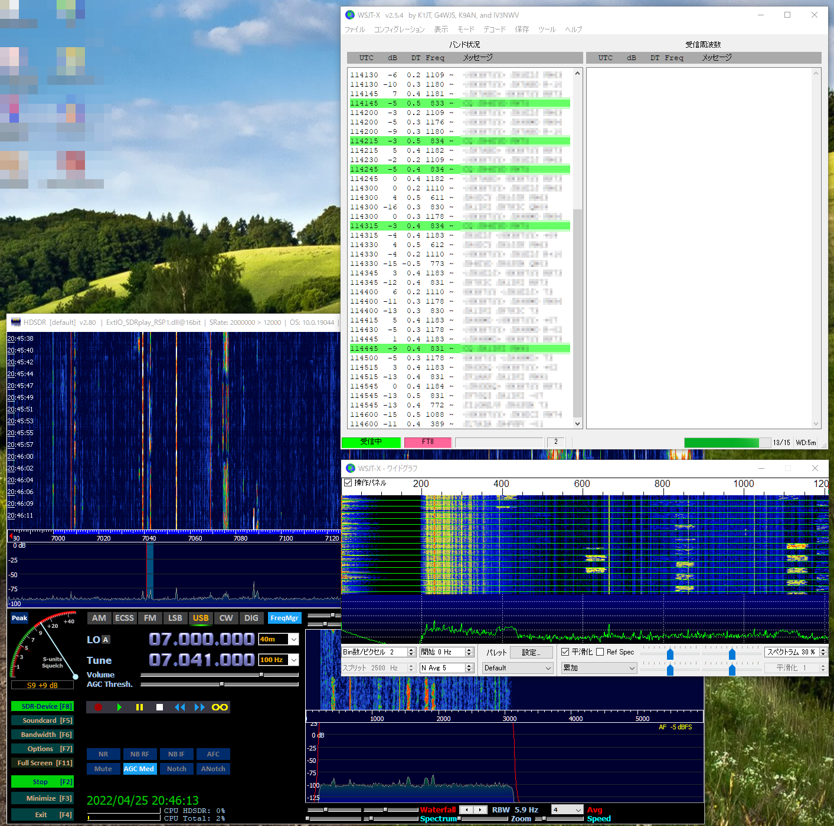Click the FT8 mode indicator
This screenshot has width=834, height=826.
428,442
